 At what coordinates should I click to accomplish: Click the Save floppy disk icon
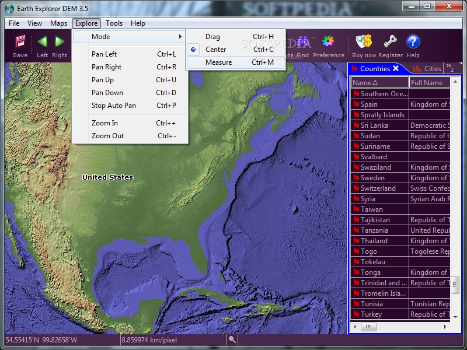[x=20, y=42]
